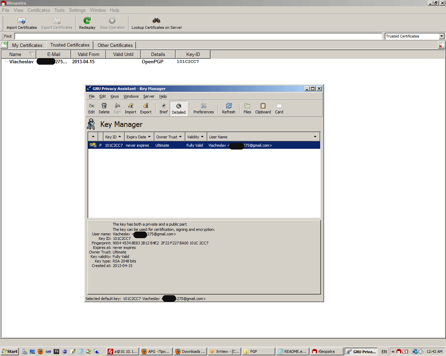
Task: Sort Kleopatra list by Valid From column
Action: click(89, 54)
